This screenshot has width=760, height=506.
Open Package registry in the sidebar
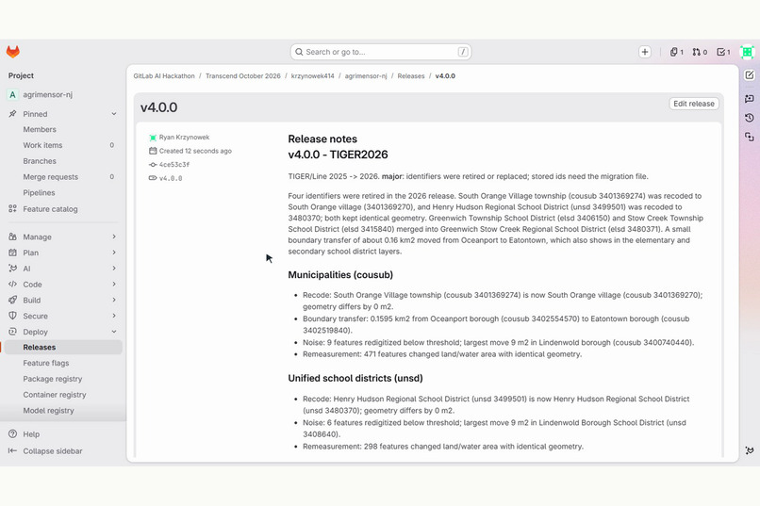63,379
